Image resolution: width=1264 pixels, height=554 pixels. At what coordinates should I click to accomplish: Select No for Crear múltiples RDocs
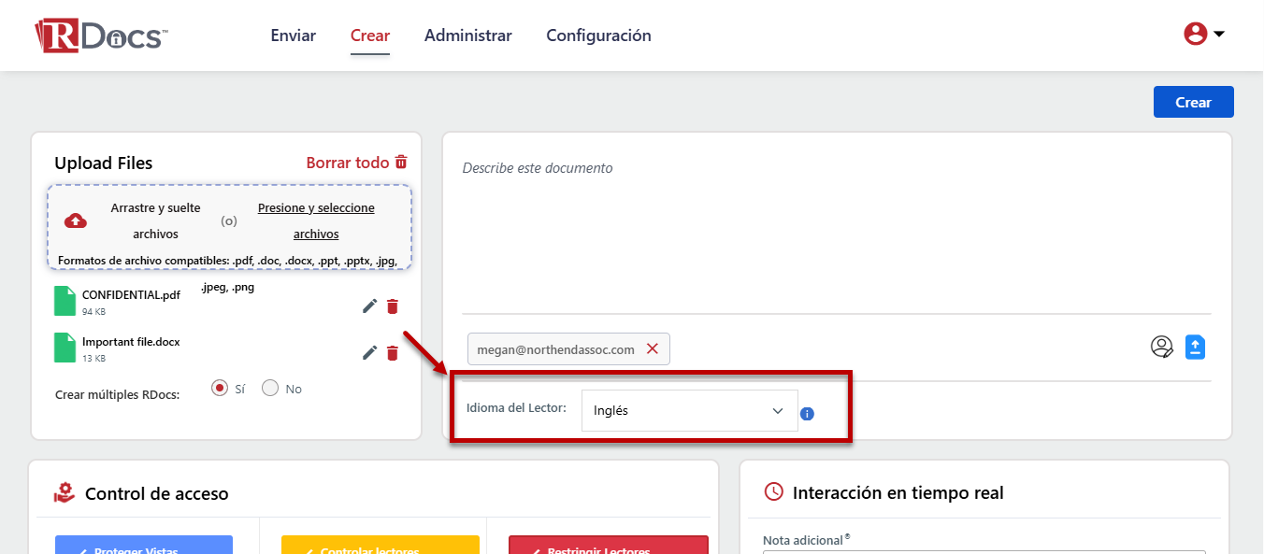pos(270,388)
